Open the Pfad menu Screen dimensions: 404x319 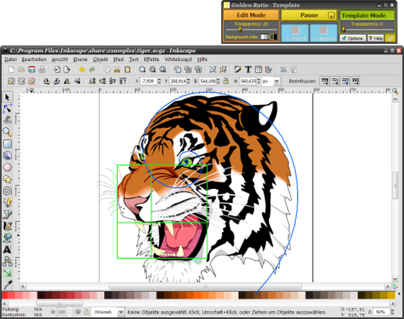pos(118,59)
